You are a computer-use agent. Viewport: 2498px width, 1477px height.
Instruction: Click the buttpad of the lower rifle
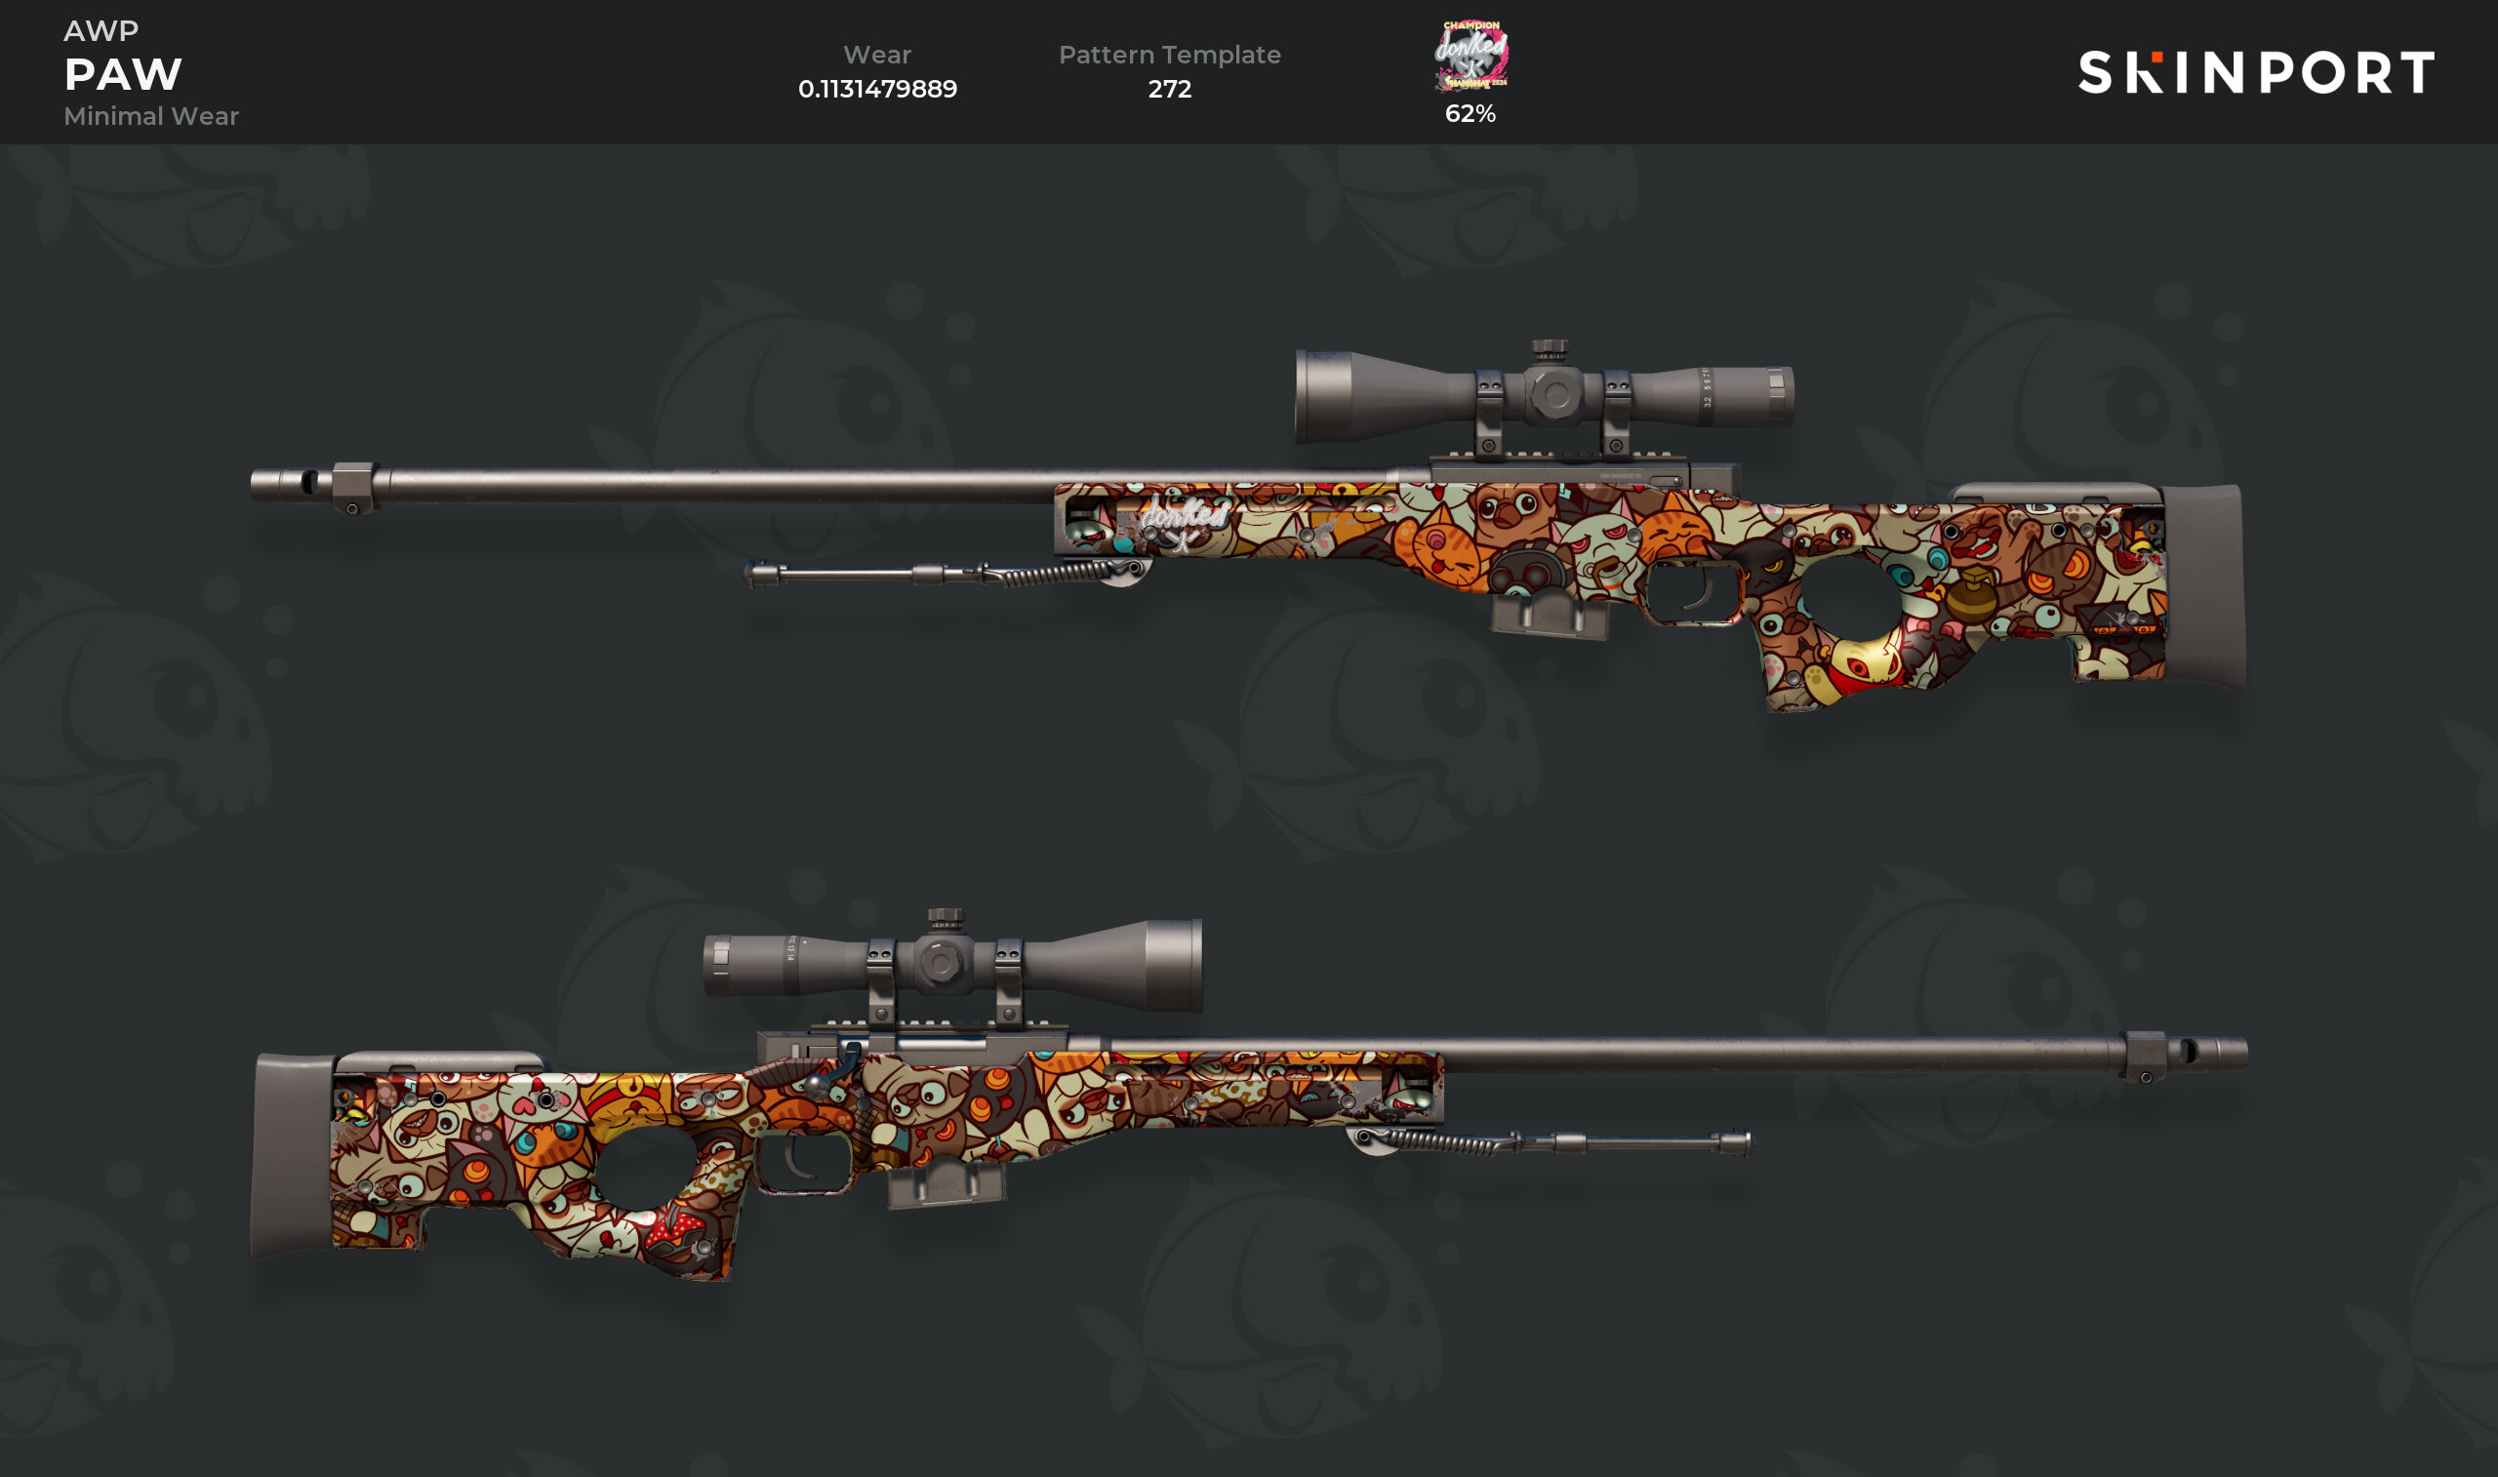292,1156
